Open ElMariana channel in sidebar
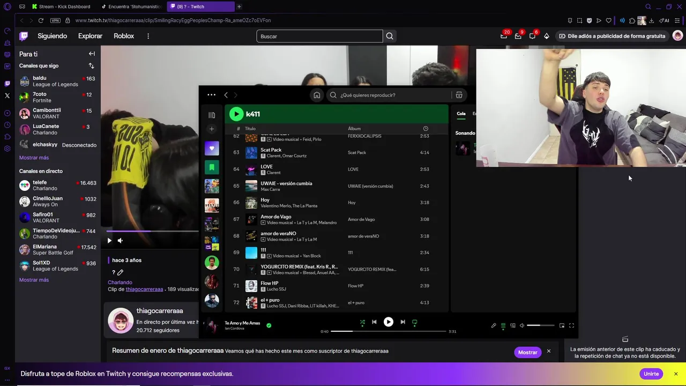Image resolution: width=686 pixels, height=386 pixels. [57, 250]
